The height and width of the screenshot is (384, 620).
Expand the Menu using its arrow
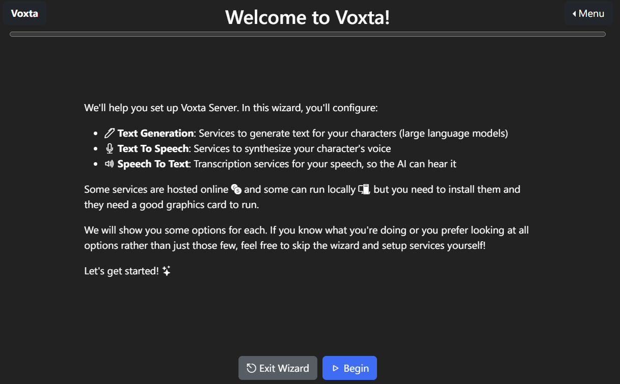click(x=574, y=14)
